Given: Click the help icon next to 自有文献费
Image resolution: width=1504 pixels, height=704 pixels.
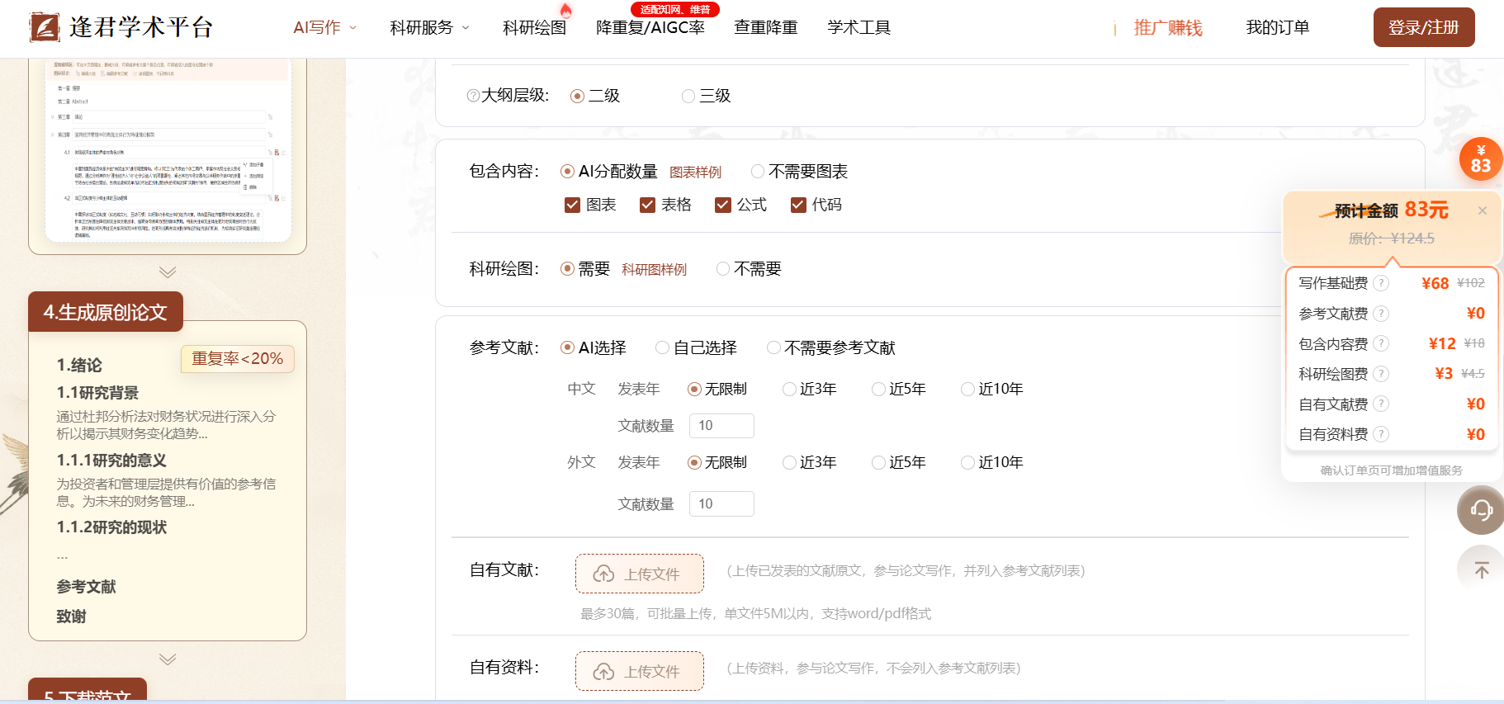Looking at the screenshot, I should 1381,404.
